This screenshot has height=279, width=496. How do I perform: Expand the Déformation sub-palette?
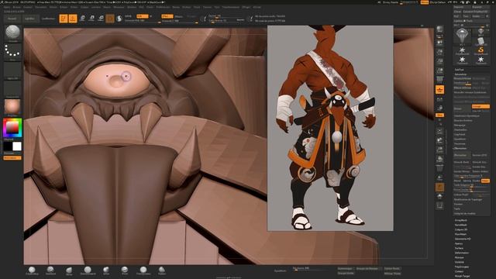click(462, 253)
